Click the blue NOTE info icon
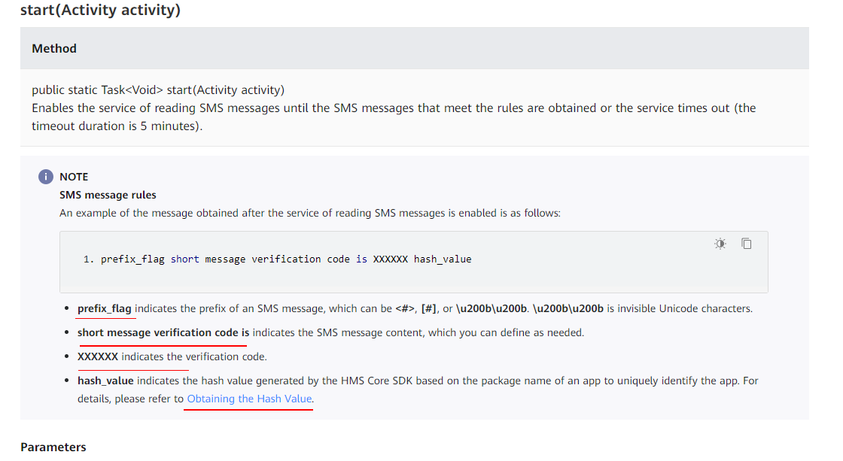Image resolution: width=843 pixels, height=461 pixels. click(x=46, y=177)
